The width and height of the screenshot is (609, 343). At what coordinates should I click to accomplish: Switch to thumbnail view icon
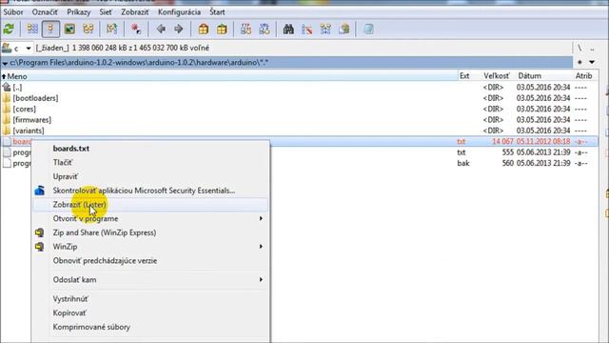click(x=69, y=29)
